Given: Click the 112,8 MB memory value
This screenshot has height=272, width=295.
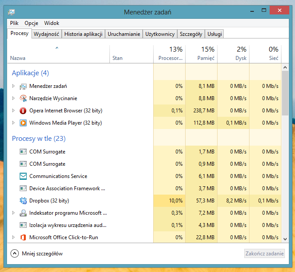Looking at the screenshot, I should [204, 123].
